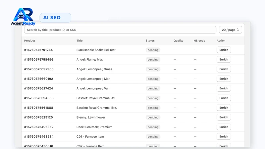The height and width of the screenshot is (149, 265).
Task: Enrich the C01 - Furnace Item product
Action: 224,136
